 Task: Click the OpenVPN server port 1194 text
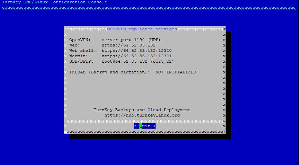[131, 40]
